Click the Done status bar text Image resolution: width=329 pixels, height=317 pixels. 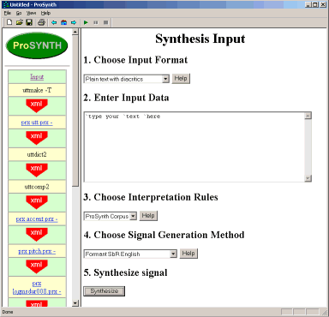[8, 312]
